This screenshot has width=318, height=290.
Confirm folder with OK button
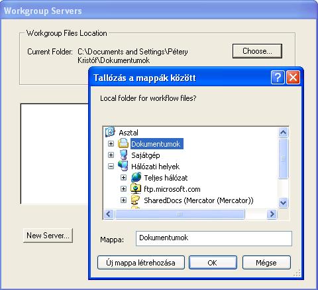(x=213, y=263)
